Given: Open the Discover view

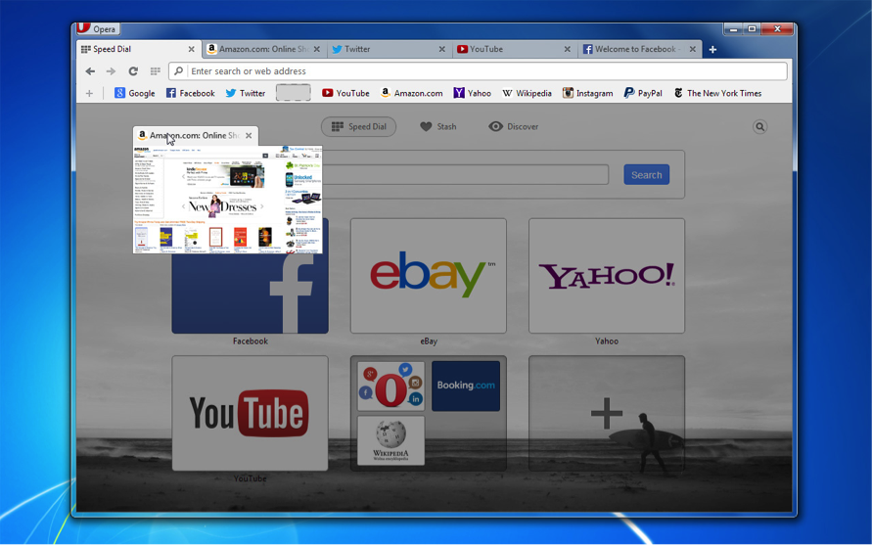Looking at the screenshot, I should [513, 127].
